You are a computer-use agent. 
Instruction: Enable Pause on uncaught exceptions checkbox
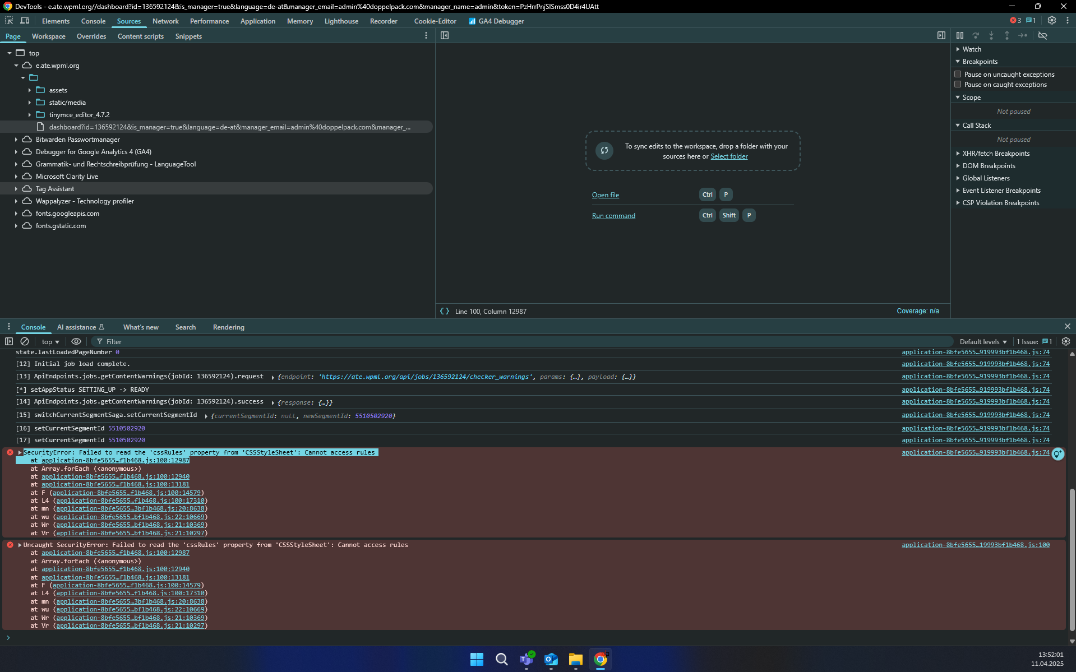[958, 74]
